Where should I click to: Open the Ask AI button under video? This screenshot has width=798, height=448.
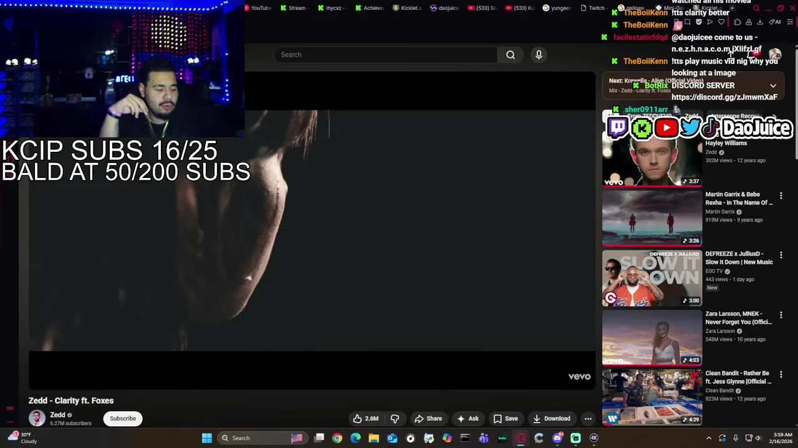468,419
